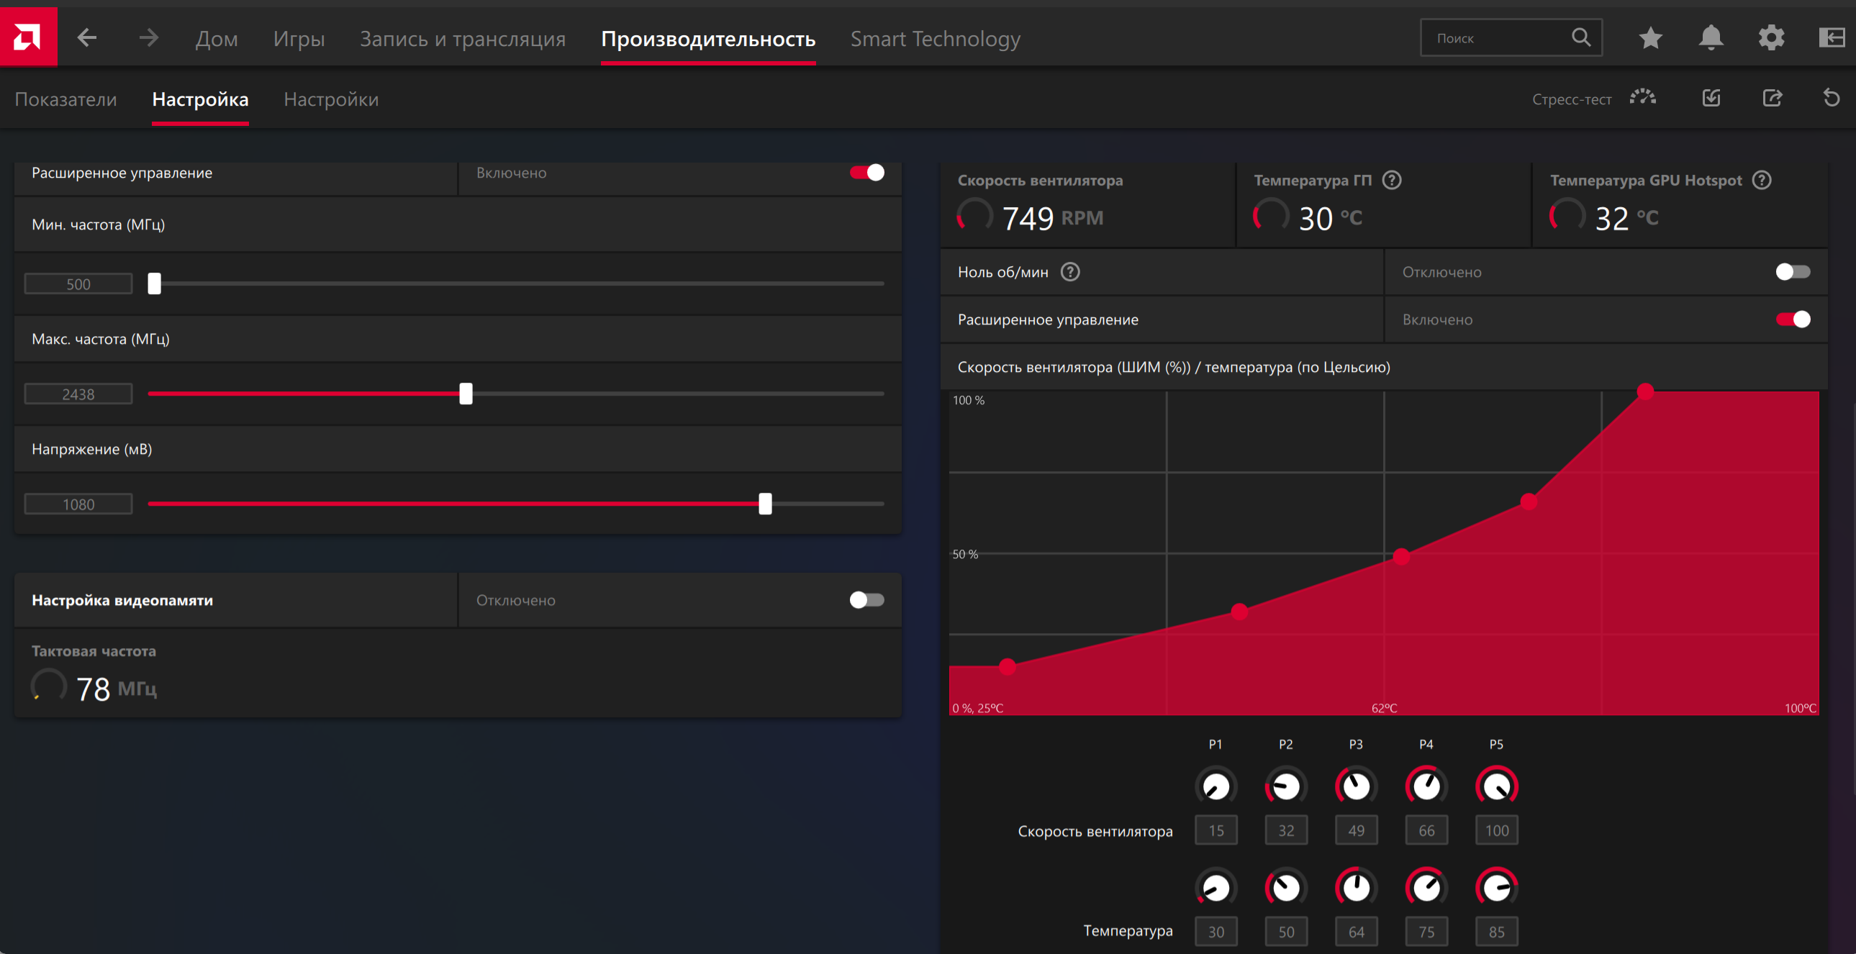Click the AMD logo home icon
This screenshot has width=1856, height=954.
(x=28, y=37)
